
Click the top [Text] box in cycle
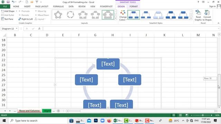(108, 64)
